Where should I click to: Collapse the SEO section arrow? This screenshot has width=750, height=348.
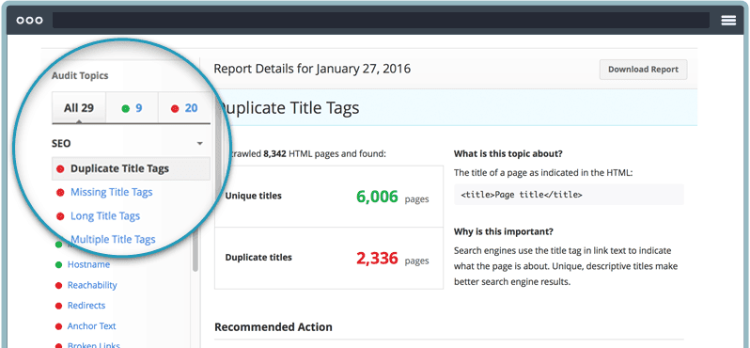[x=200, y=144]
